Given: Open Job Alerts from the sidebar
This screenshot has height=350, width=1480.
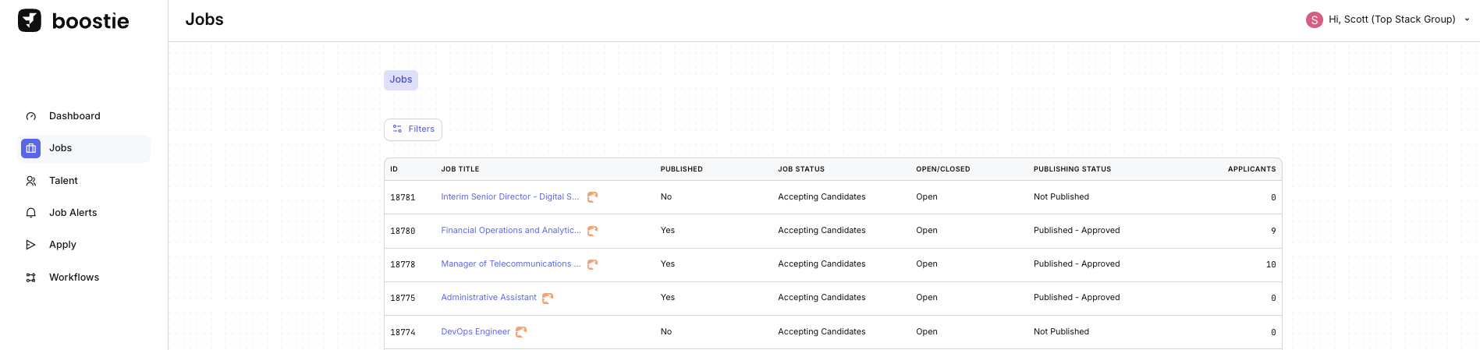Looking at the screenshot, I should [x=73, y=213].
